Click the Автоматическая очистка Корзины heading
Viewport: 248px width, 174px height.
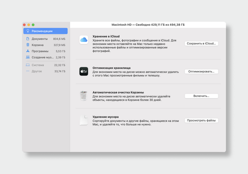118,92
